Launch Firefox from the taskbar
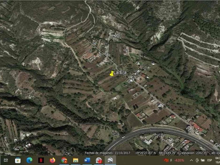Image resolution: width=220 pixels, height=165 pixels. [x=52, y=160]
